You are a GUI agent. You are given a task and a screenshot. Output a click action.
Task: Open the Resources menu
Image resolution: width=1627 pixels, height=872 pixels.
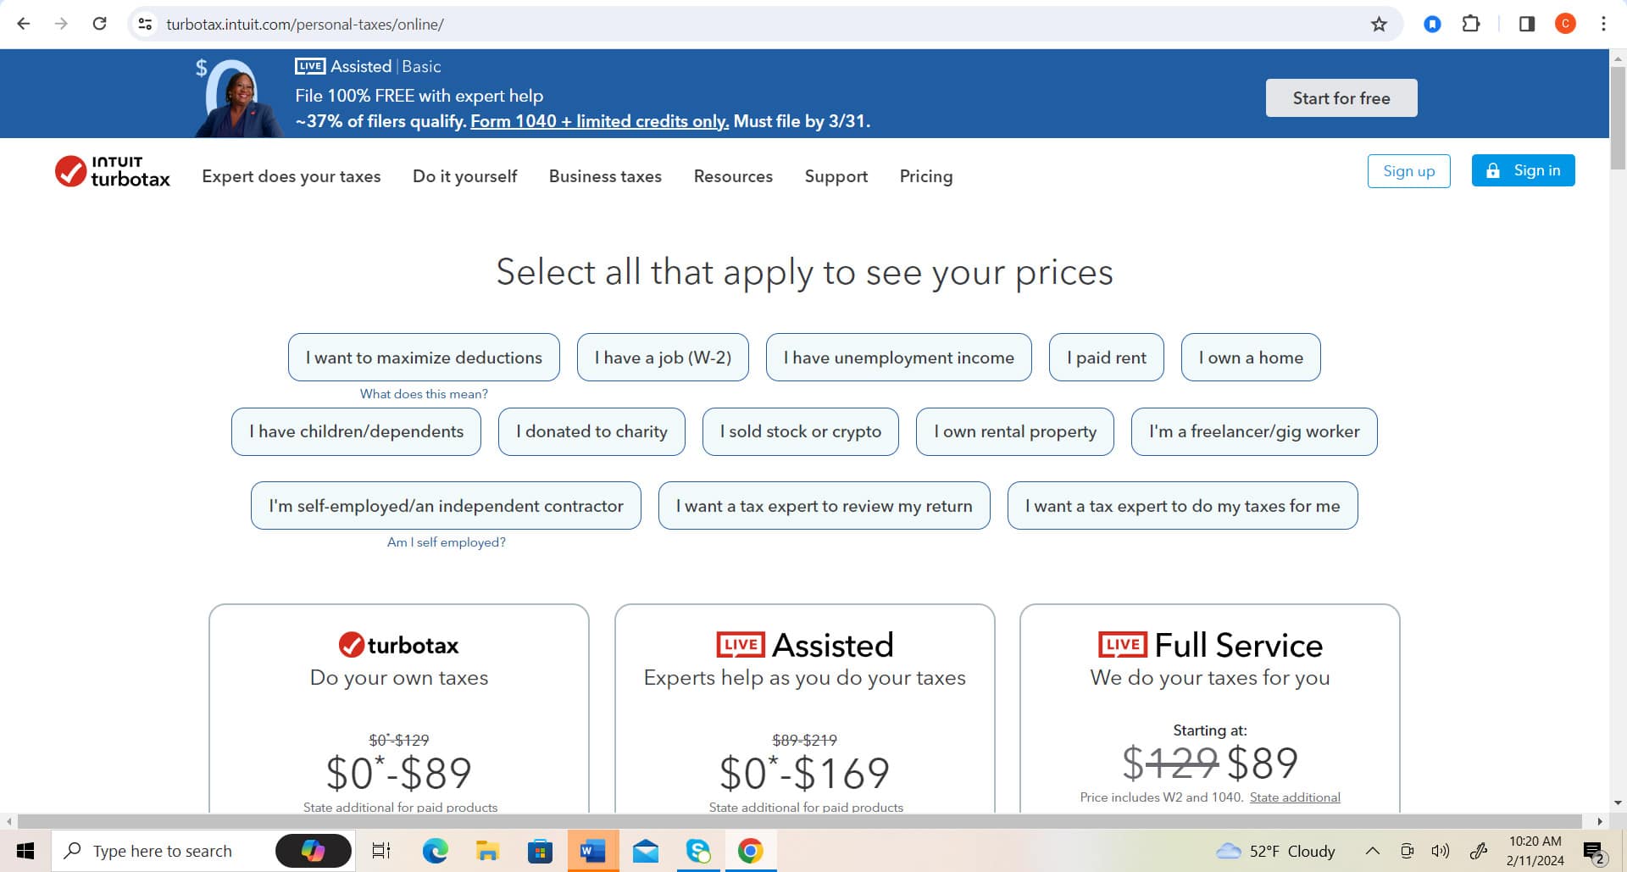[733, 176]
